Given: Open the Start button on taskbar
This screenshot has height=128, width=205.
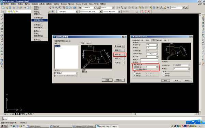Looking at the screenshot, I should point(4,126).
